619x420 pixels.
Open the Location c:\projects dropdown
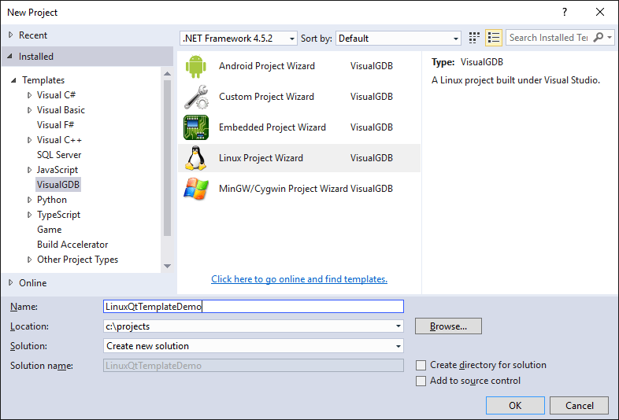(x=398, y=326)
